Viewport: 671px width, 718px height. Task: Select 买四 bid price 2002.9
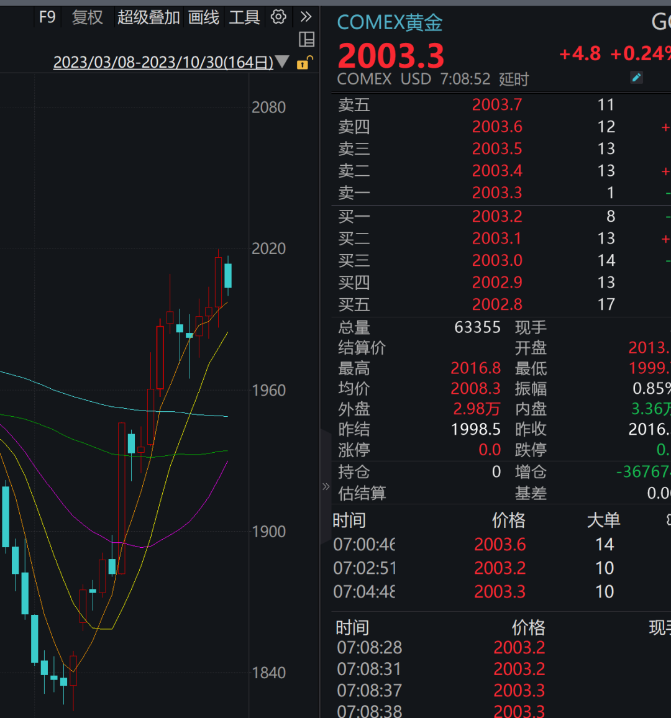pyautogui.click(x=497, y=283)
